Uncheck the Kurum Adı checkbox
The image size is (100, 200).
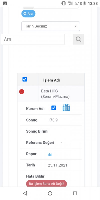[53, 108]
